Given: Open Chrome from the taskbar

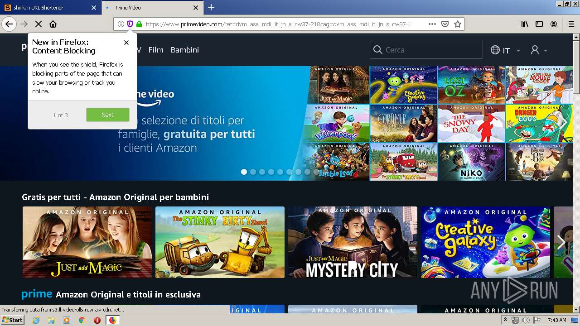Looking at the screenshot, I should [82, 320].
